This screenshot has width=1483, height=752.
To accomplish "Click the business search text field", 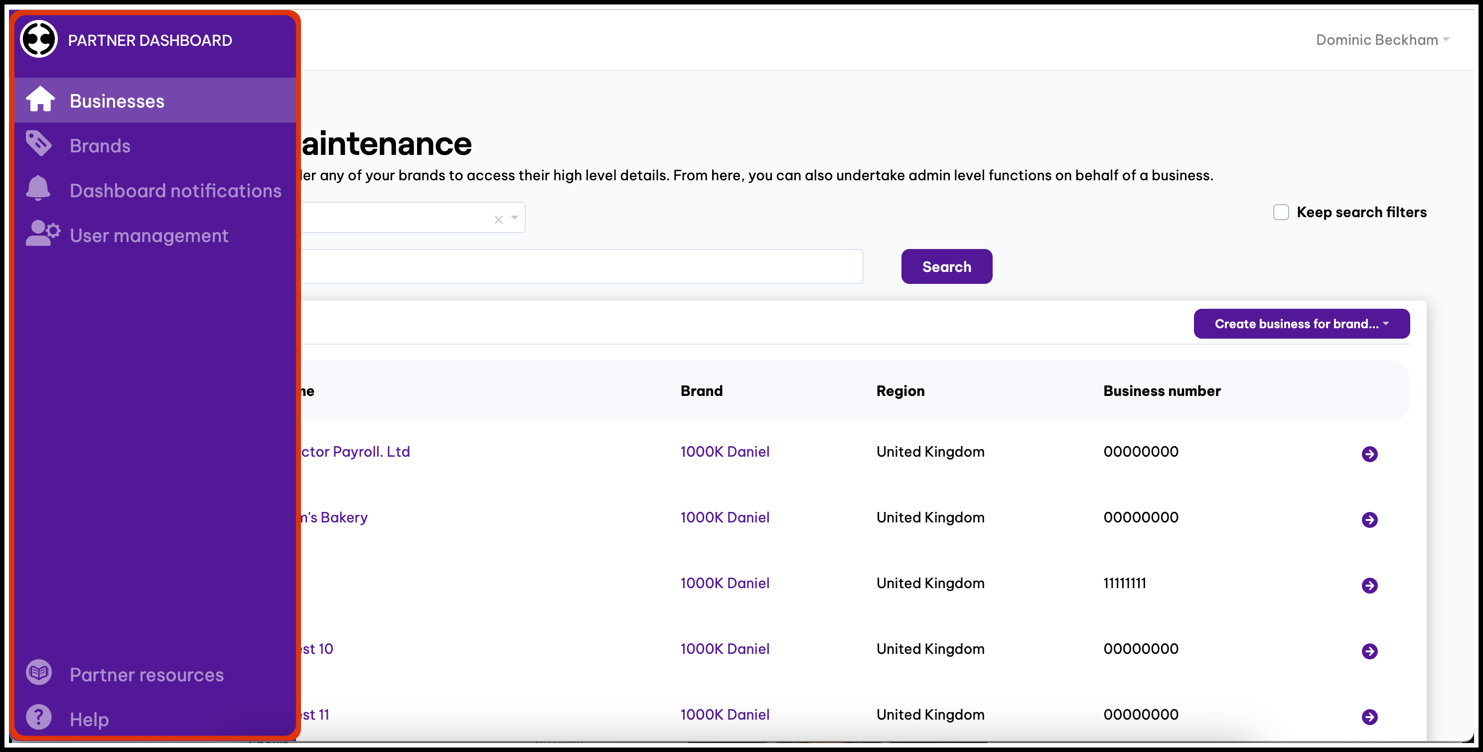I will click(x=582, y=266).
